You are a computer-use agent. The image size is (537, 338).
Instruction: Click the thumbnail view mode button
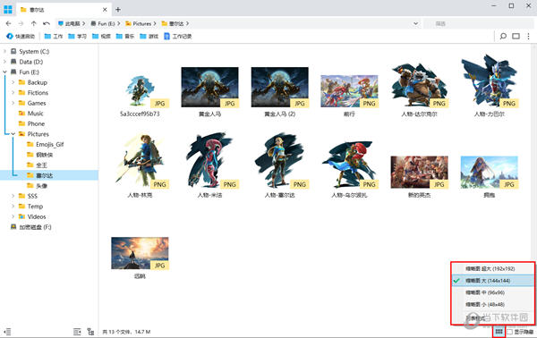click(x=499, y=332)
